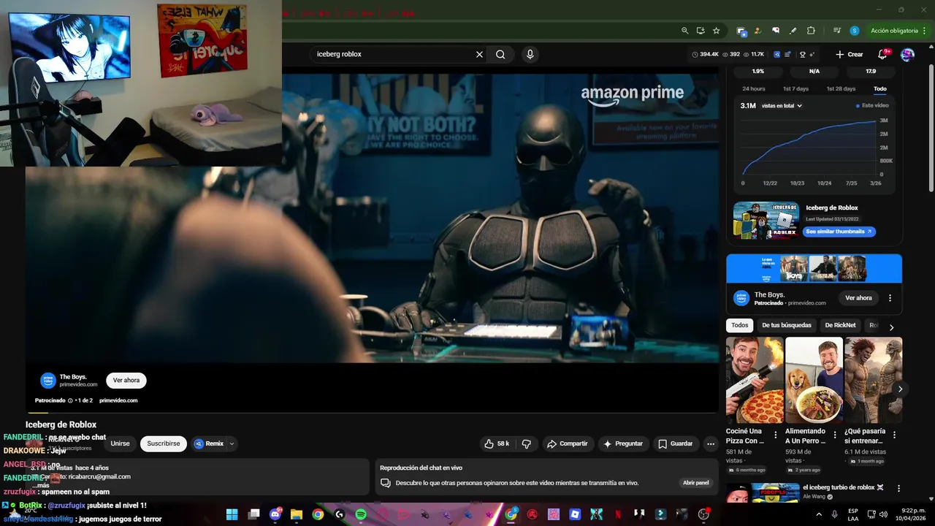Click Ver ahora on the video ad
Viewport: 935px width, 526px height.
(x=126, y=380)
